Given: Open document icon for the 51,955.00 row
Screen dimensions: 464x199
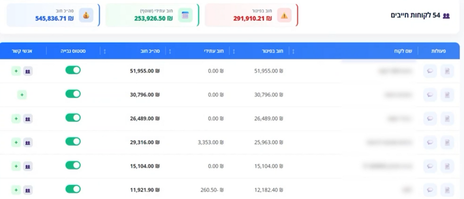Looking at the screenshot, I should [x=447, y=71].
